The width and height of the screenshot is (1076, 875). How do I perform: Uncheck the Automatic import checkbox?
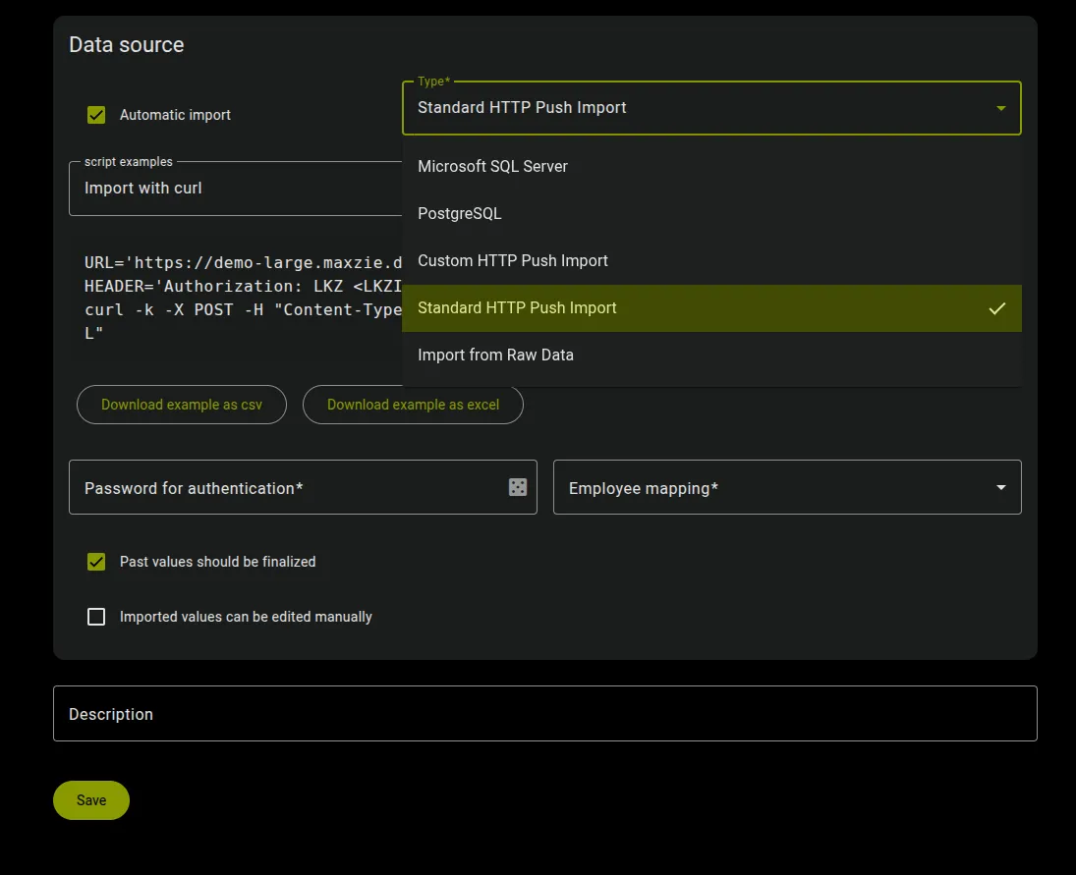pyautogui.click(x=95, y=115)
